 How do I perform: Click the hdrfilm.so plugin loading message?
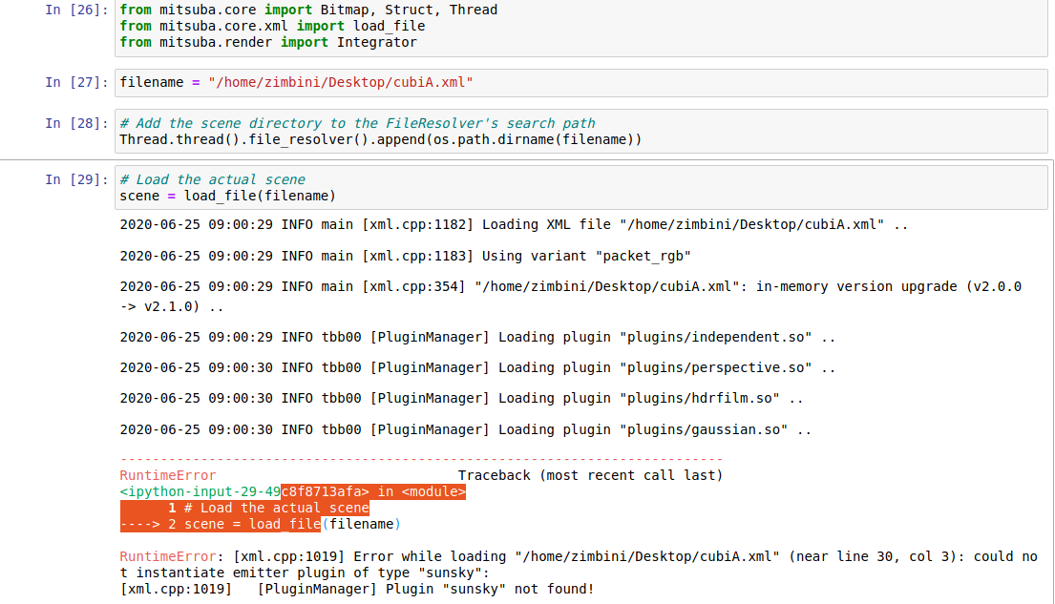(x=449, y=398)
